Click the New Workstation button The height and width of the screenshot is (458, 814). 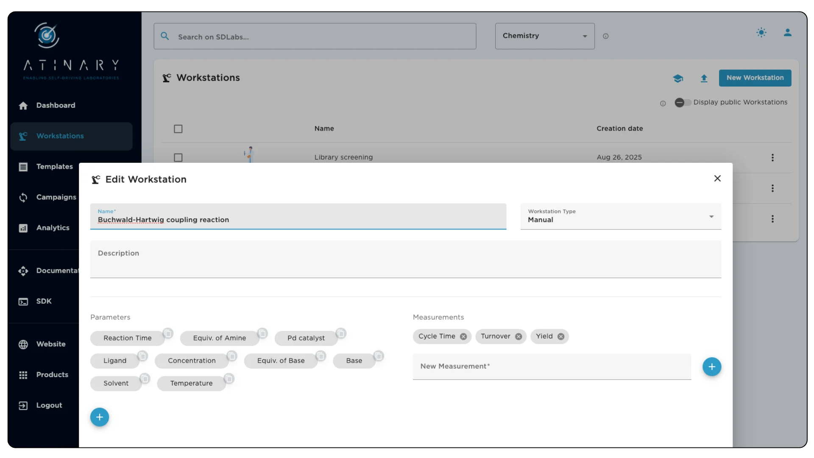755,78
